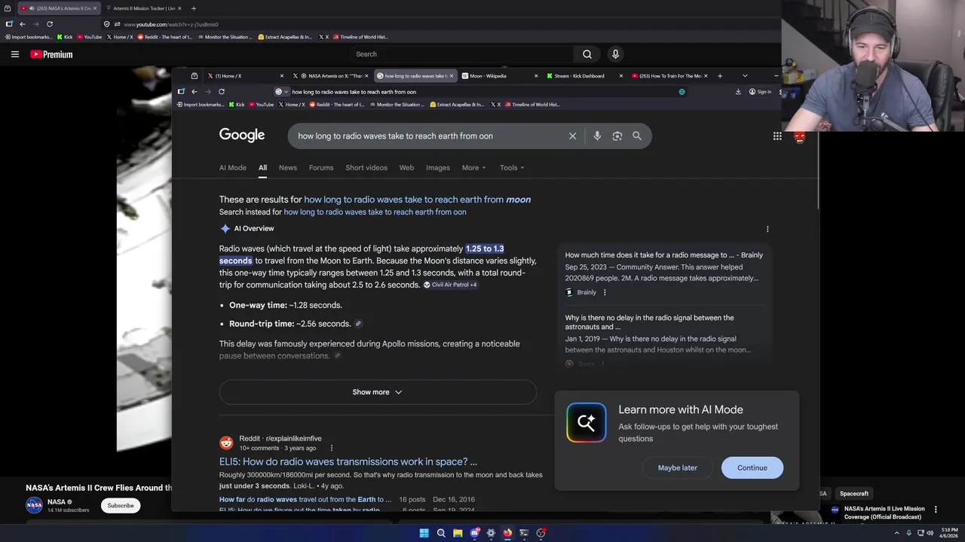Open the Google apps grid
This screenshot has width=965, height=542.
777,136
